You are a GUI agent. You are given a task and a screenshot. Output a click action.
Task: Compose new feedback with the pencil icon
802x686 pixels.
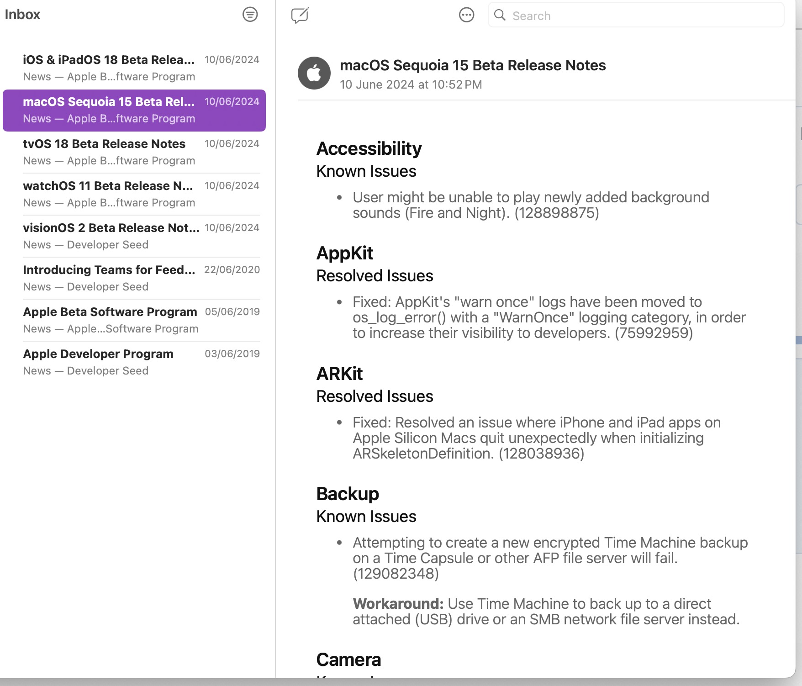pos(300,15)
